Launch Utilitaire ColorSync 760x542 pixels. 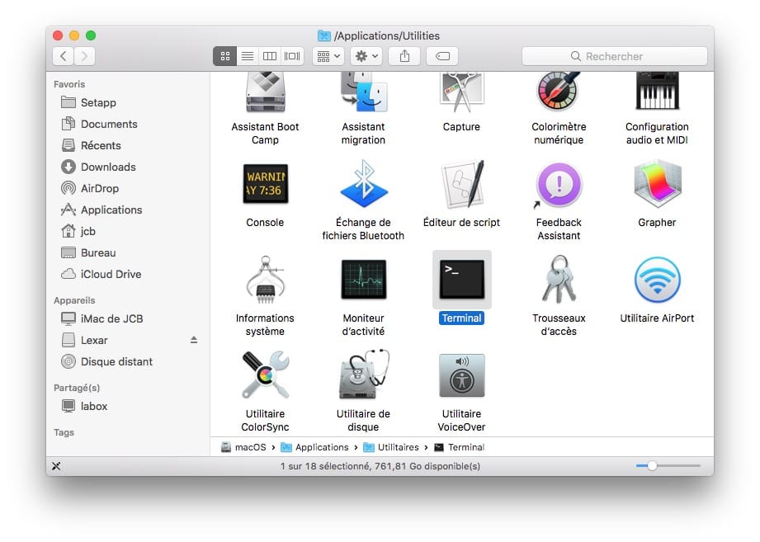click(x=265, y=375)
